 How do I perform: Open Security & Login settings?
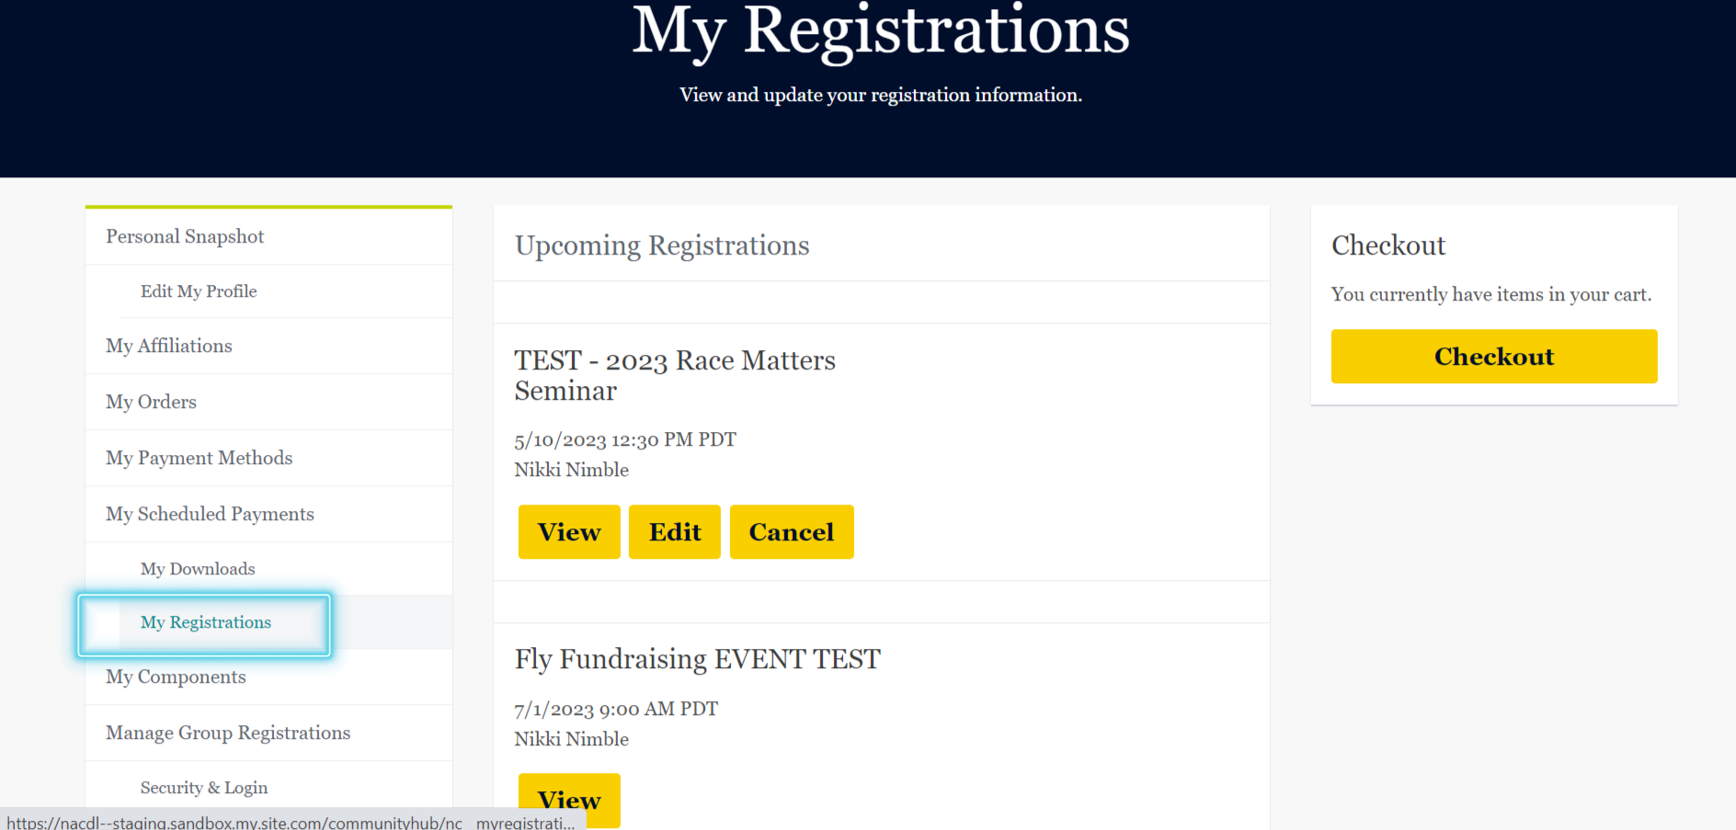pos(204,788)
